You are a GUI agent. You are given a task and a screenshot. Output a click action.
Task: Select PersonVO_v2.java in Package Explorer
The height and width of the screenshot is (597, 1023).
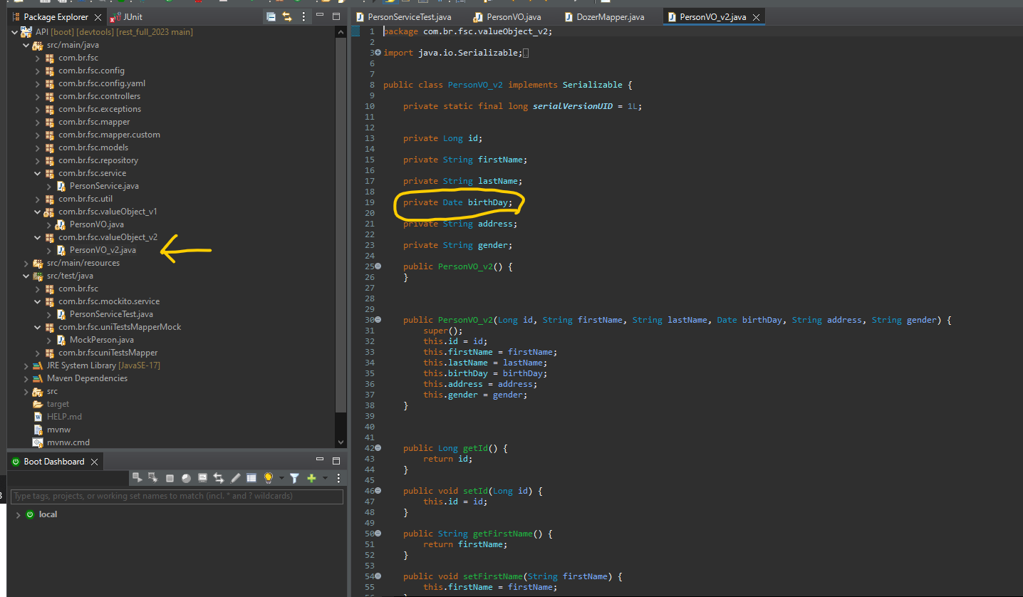pos(103,250)
